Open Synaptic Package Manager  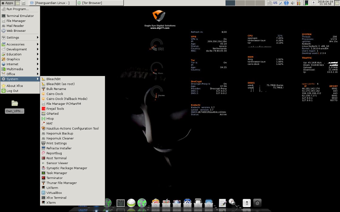[66, 168]
